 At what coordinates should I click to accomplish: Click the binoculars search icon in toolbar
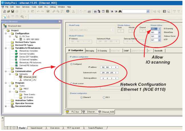click(120, 11)
